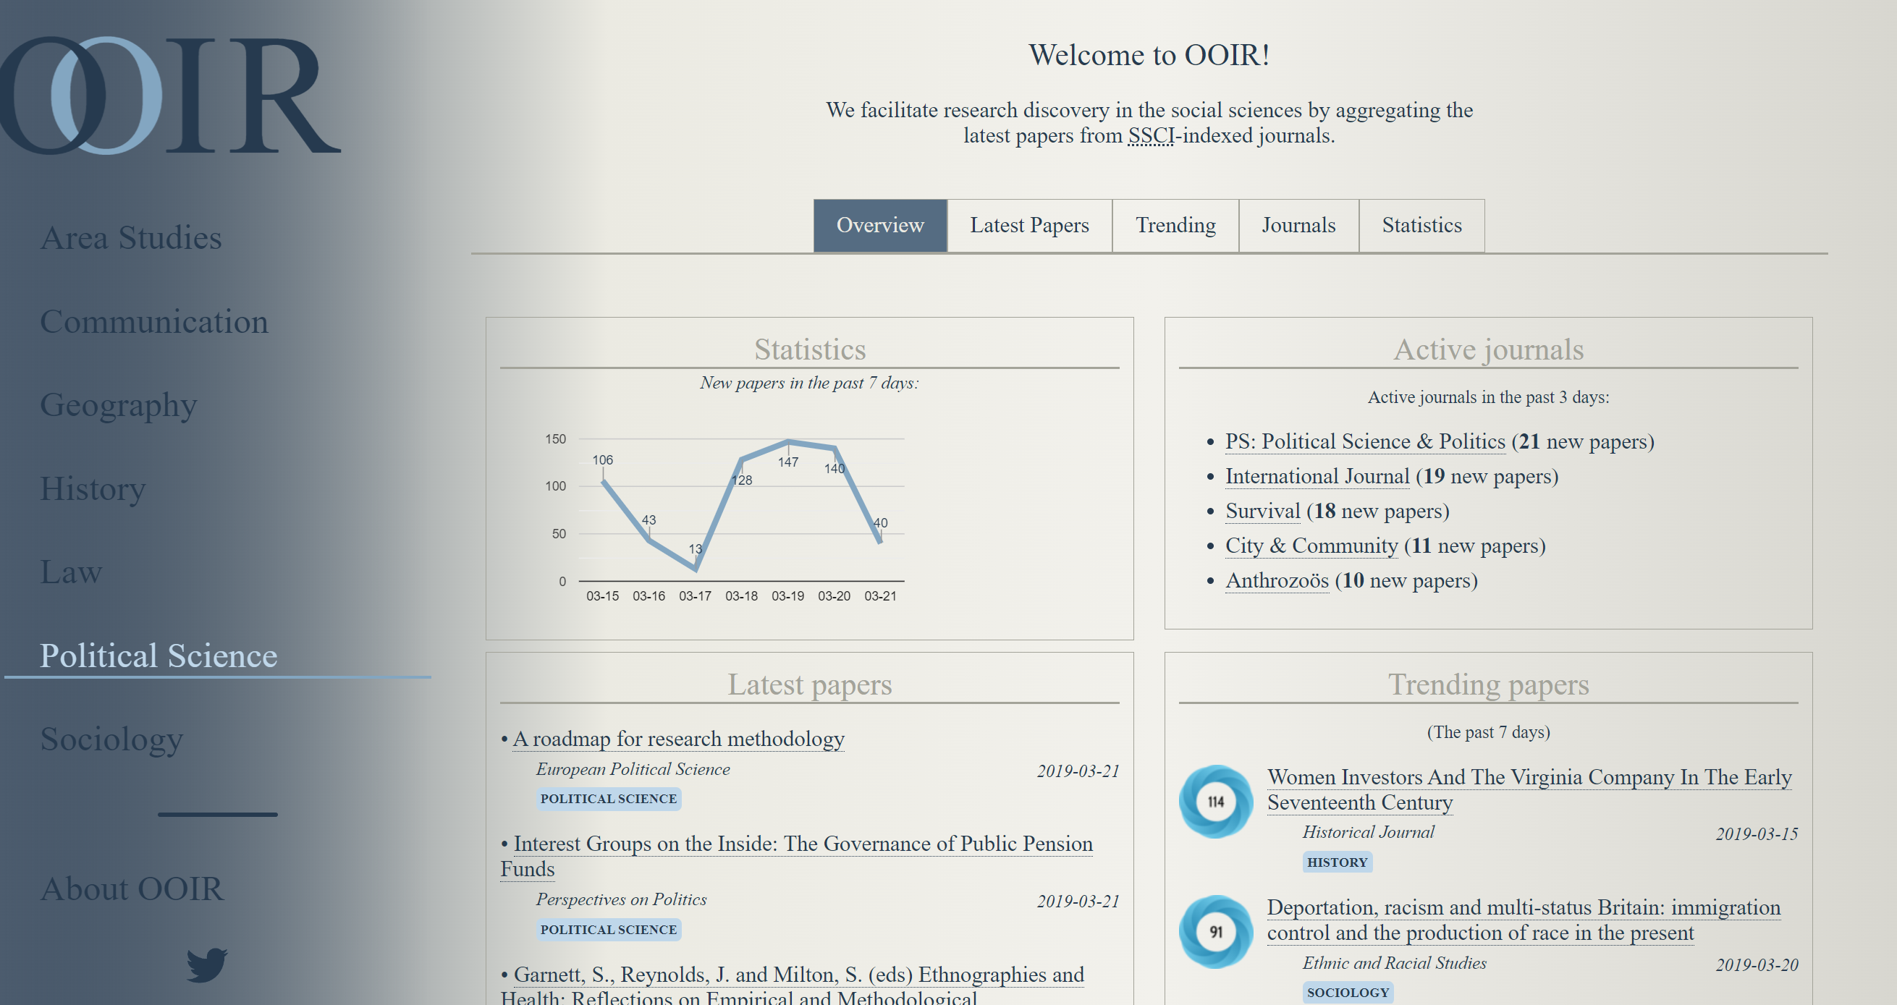Open the OOIR Twitter bird icon
The image size is (1897, 1005).
point(207,964)
